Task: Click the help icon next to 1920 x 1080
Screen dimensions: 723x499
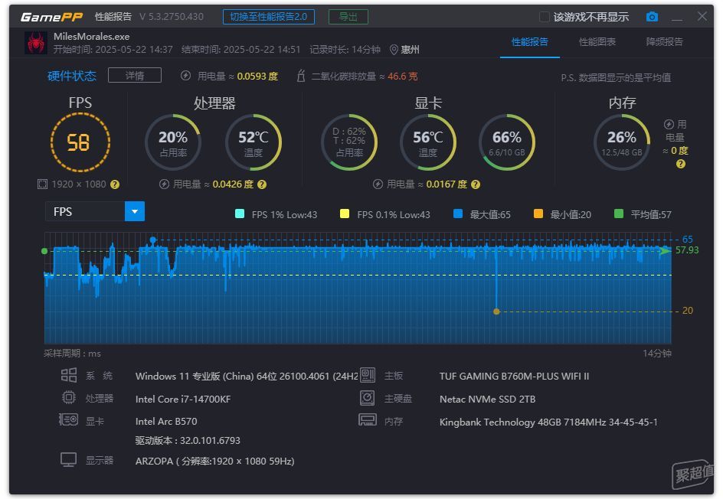Action: coord(115,184)
